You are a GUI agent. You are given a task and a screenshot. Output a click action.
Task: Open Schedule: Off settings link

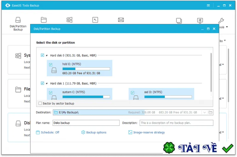pyautogui.click(x=50, y=132)
